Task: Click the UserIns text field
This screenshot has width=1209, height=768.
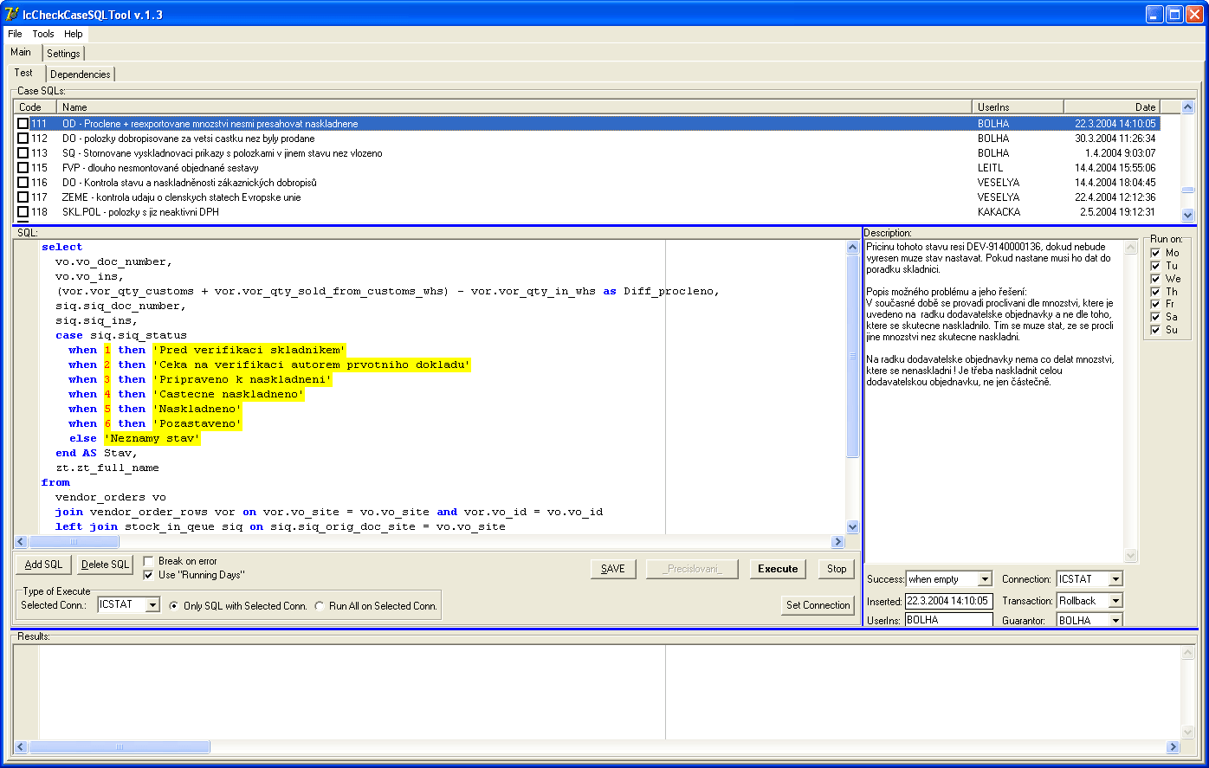Action: click(x=948, y=620)
